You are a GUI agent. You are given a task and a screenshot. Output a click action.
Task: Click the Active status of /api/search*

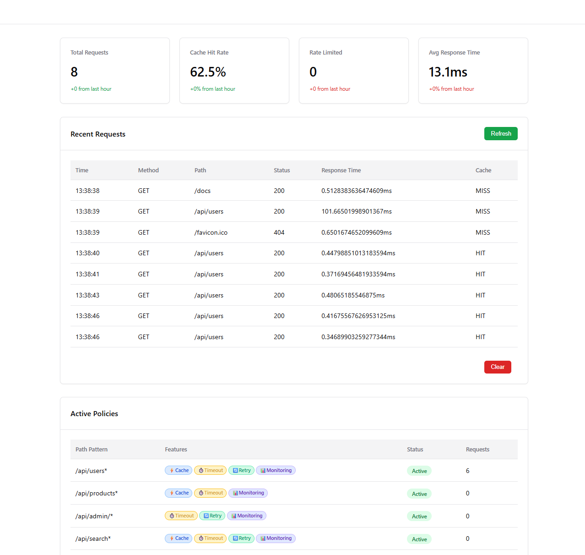pyautogui.click(x=419, y=539)
